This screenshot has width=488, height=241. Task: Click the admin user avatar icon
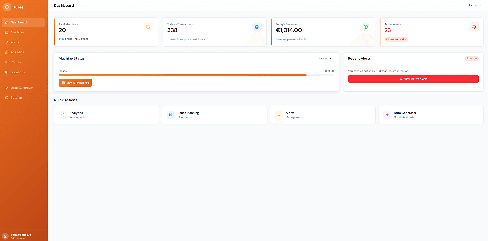[x=5, y=236]
